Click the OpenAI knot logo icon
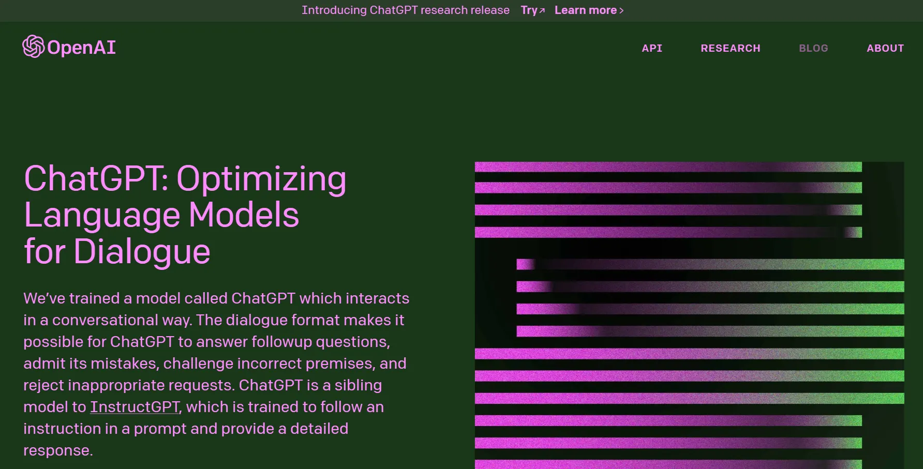The height and width of the screenshot is (469, 923). coord(33,47)
